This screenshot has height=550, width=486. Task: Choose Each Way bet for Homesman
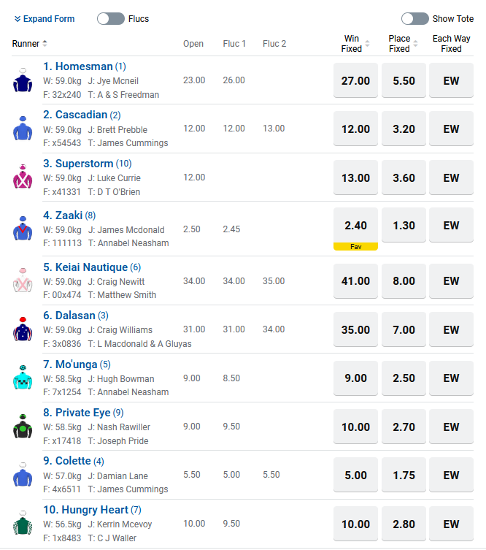pyautogui.click(x=451, y=80)
